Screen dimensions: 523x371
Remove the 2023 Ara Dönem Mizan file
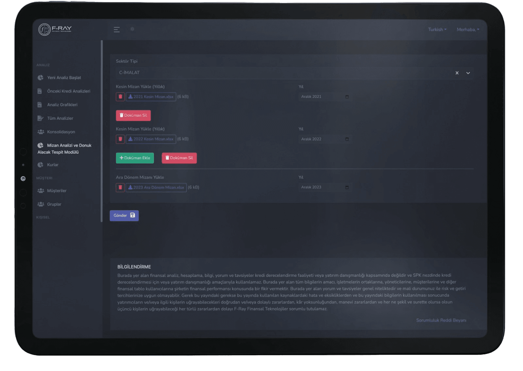120,188
